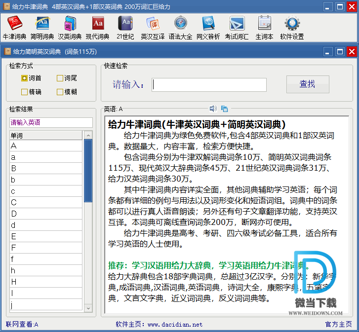The height and width of the screenshot is (332, 359).
Task: Maximize the 给力简明英汉词典 window
Action: [x=340, y=52]
